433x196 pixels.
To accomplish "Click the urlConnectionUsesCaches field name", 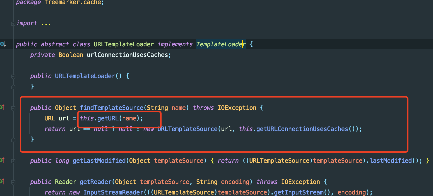I will tap(127, 55).
